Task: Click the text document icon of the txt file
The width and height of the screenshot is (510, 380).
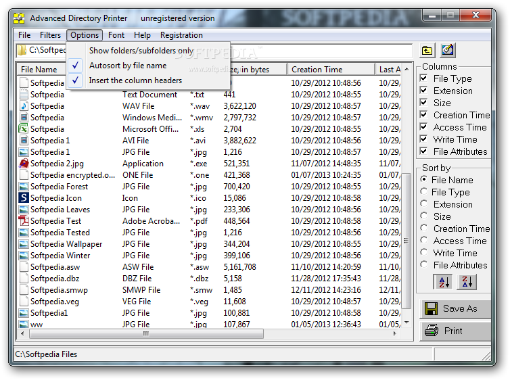Action: (x=24, y=94)
